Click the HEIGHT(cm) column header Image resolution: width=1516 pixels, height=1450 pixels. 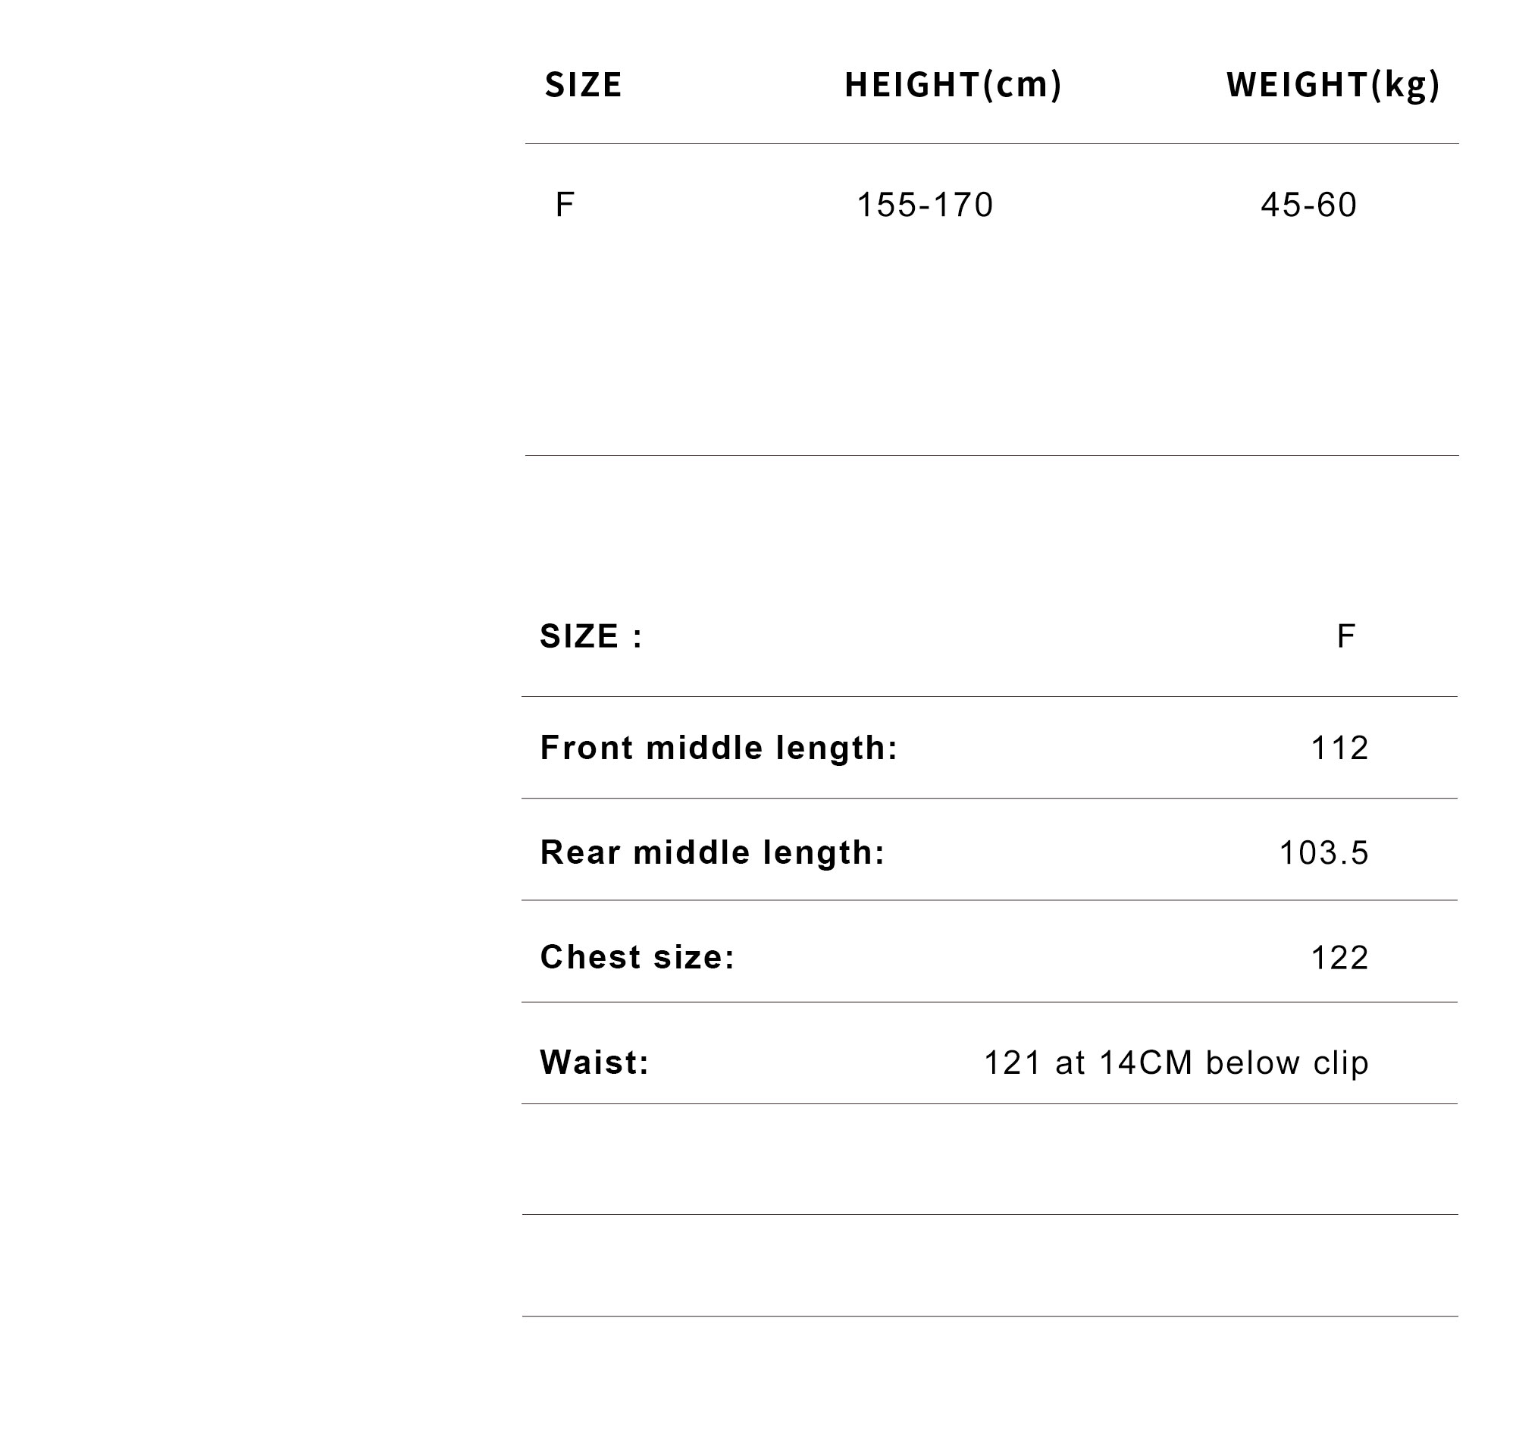click(x=953, y=85)
